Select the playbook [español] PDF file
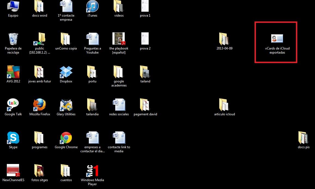 pyautogui.click(x=119, y=39)
